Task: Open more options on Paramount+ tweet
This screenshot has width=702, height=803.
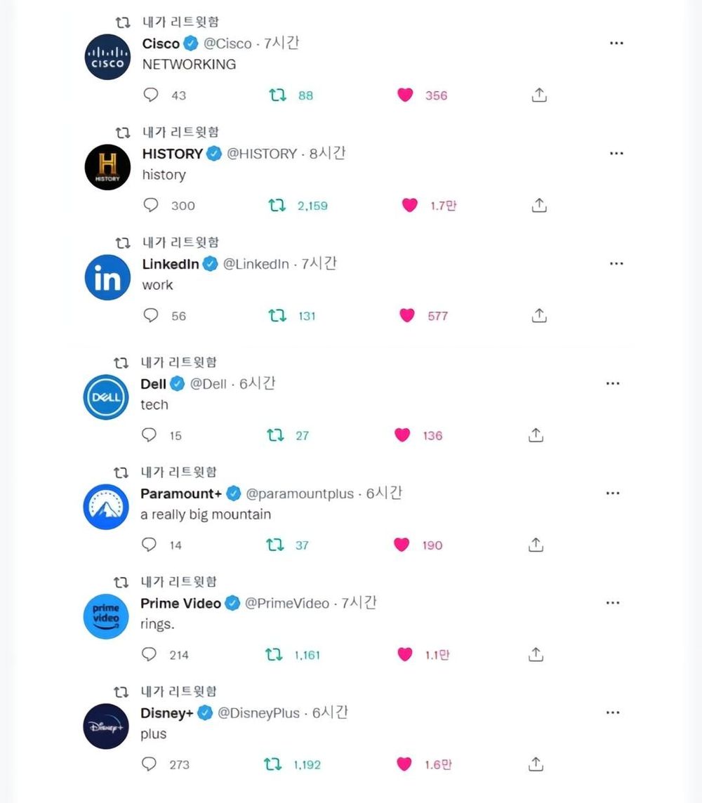Action: click(613, 493)
